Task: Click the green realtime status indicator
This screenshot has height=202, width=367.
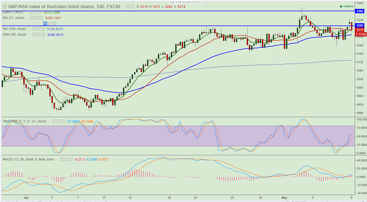Action: [x=347, y=6]
